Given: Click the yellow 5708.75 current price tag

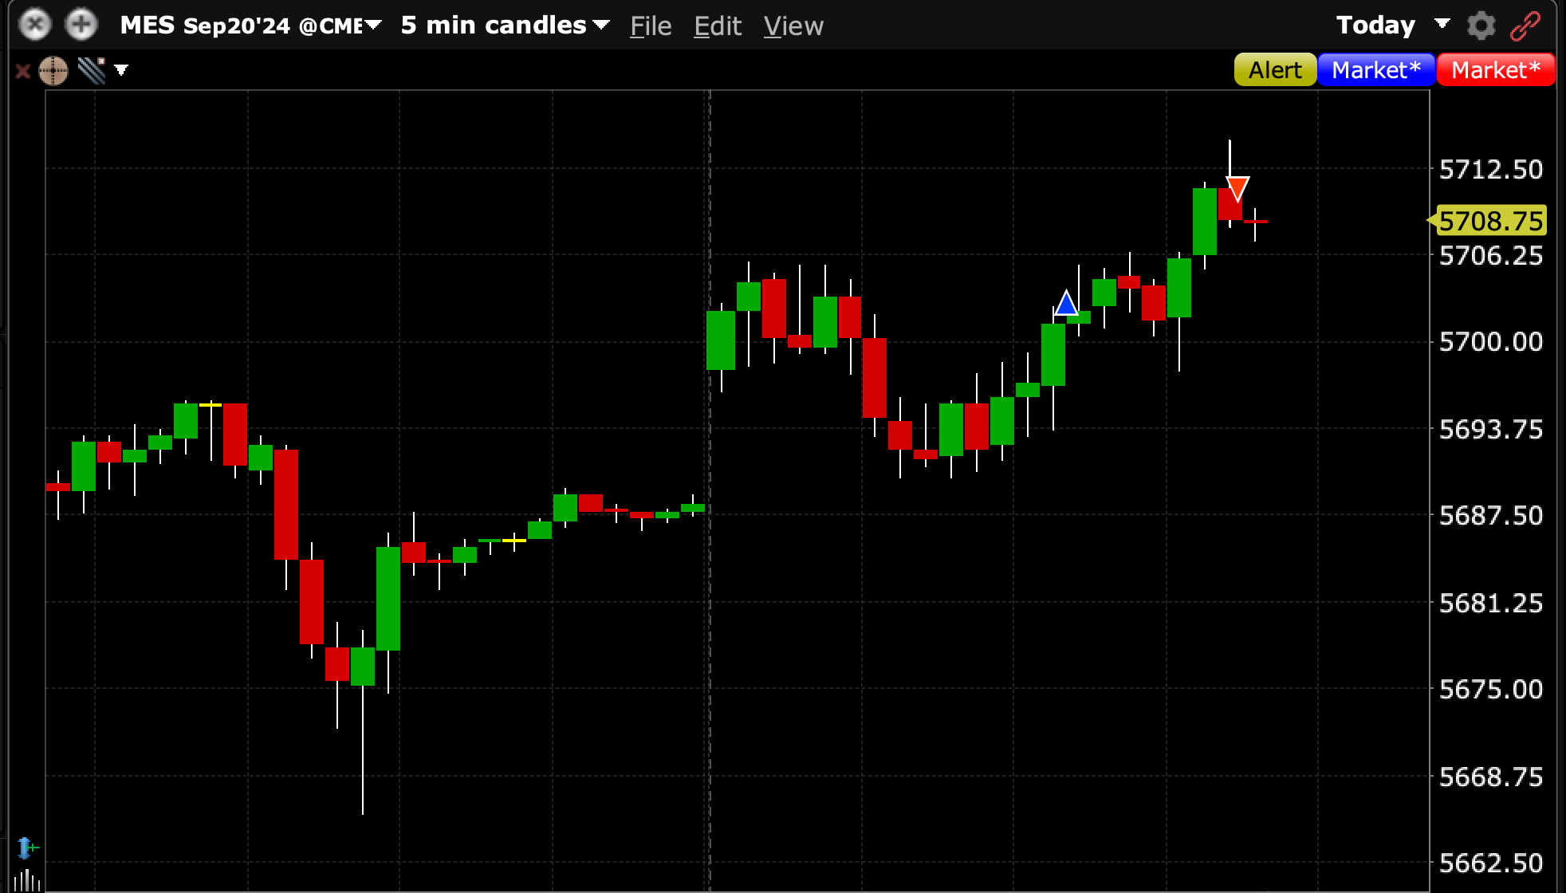Looking at the screenshot, I should coord(1488,221).
